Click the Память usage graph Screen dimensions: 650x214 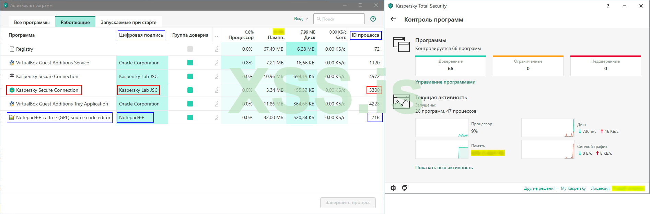(442, 149)
